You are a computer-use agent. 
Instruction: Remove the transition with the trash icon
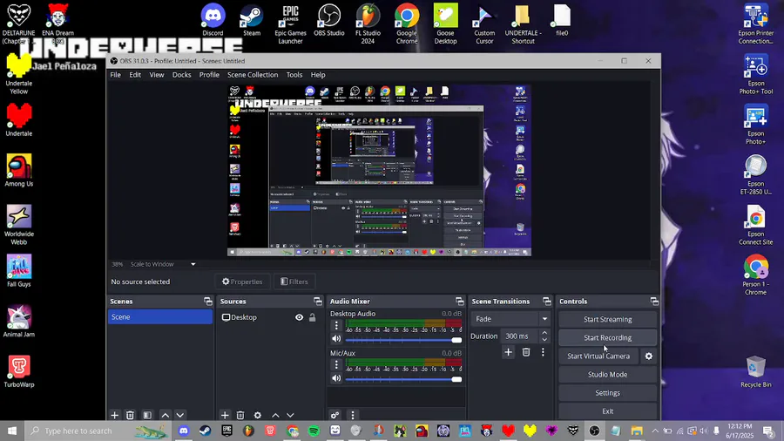coord(526,352)
